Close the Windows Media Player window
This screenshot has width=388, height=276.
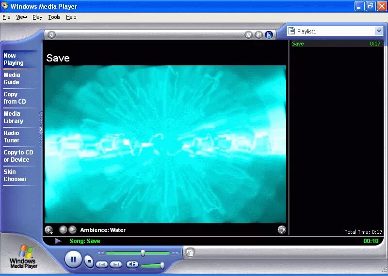point(382,6)
